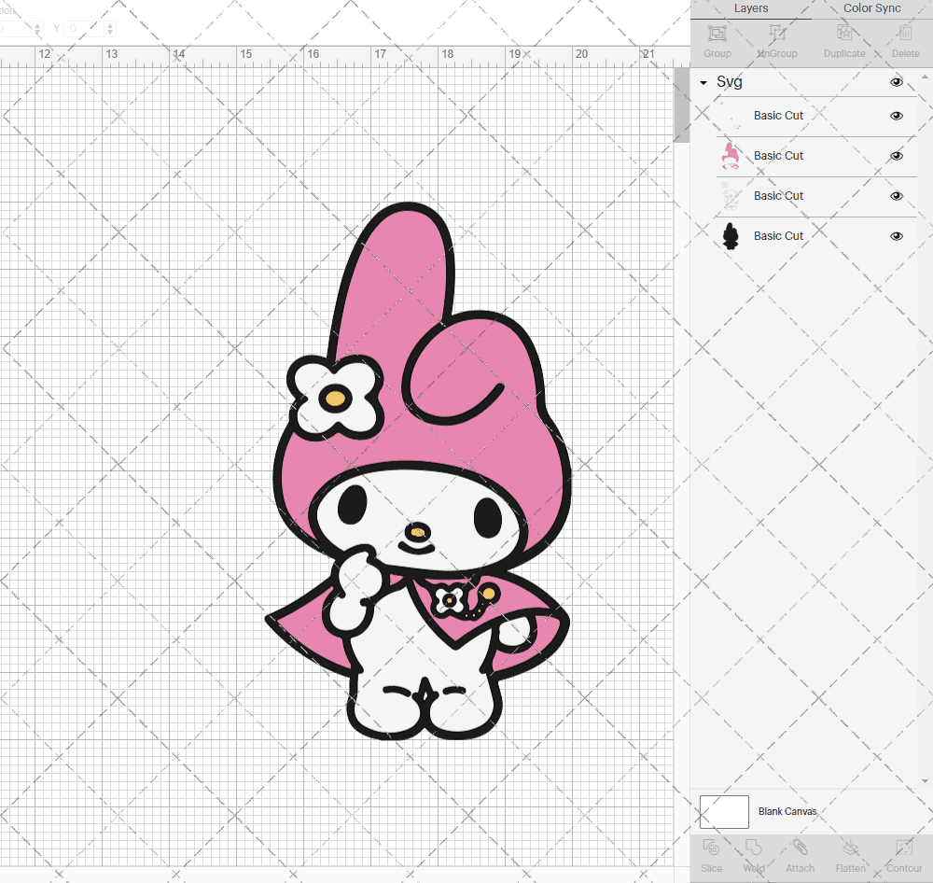Select the yellow dots layer thumbnail
The width and height of the screenshot is (933, 883).
click(x=731, y=116)
